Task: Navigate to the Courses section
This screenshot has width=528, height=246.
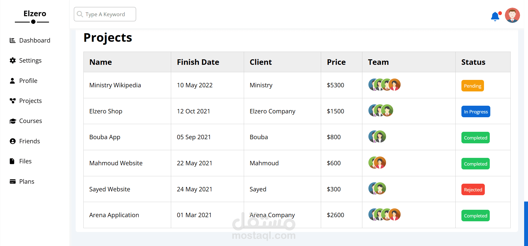Action: coord(31,121)
